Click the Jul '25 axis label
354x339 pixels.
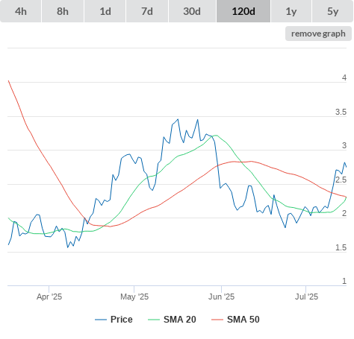pyautogui.click(x=306, y=297)
